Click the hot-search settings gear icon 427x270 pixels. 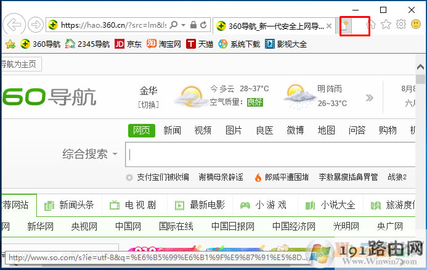coord(129,178)
